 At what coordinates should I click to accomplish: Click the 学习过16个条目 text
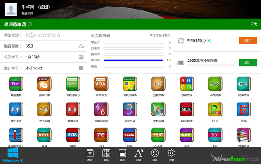click(x=160, y=36)
